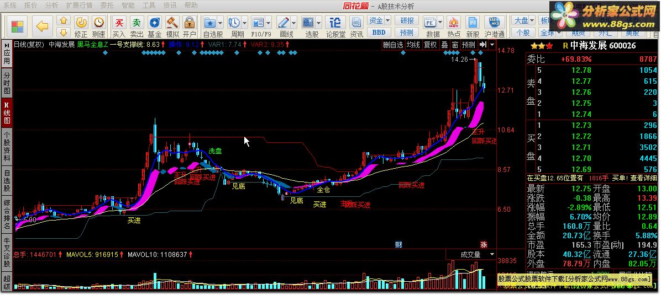Switch to the 个股资料 sidebar tab

point(7,147)
